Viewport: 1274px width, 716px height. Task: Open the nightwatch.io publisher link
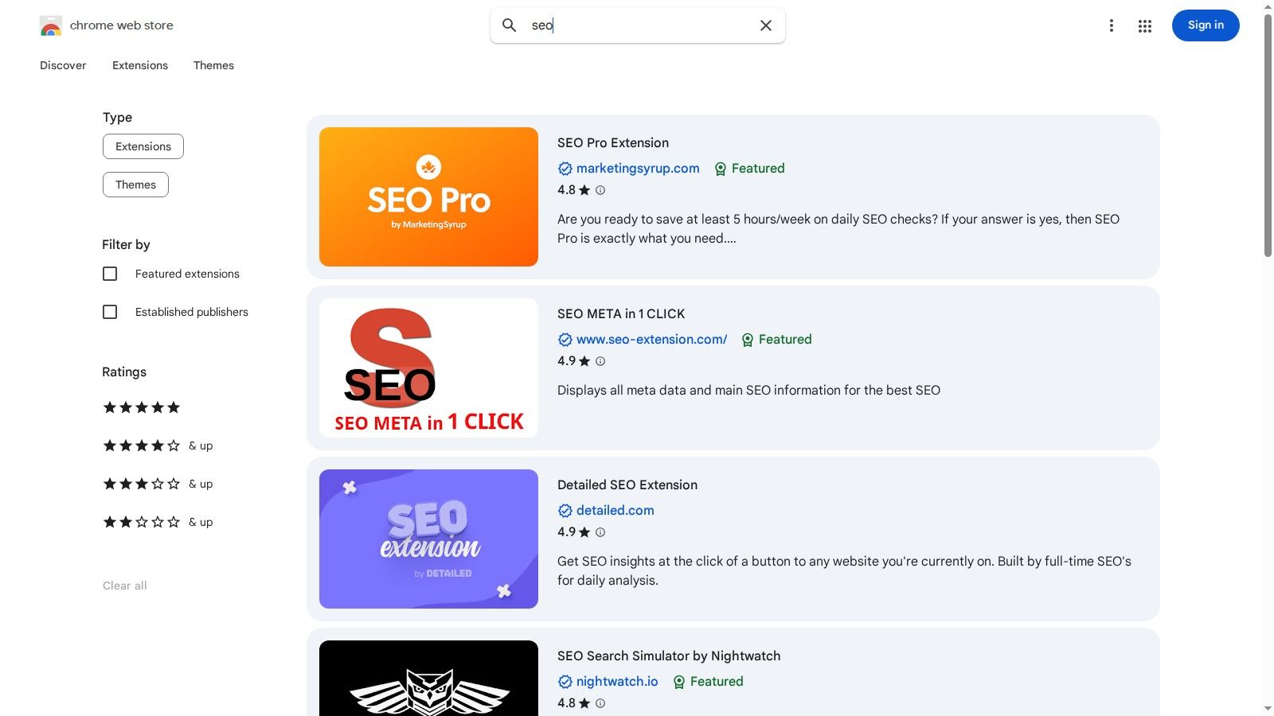tap(617, 681)
